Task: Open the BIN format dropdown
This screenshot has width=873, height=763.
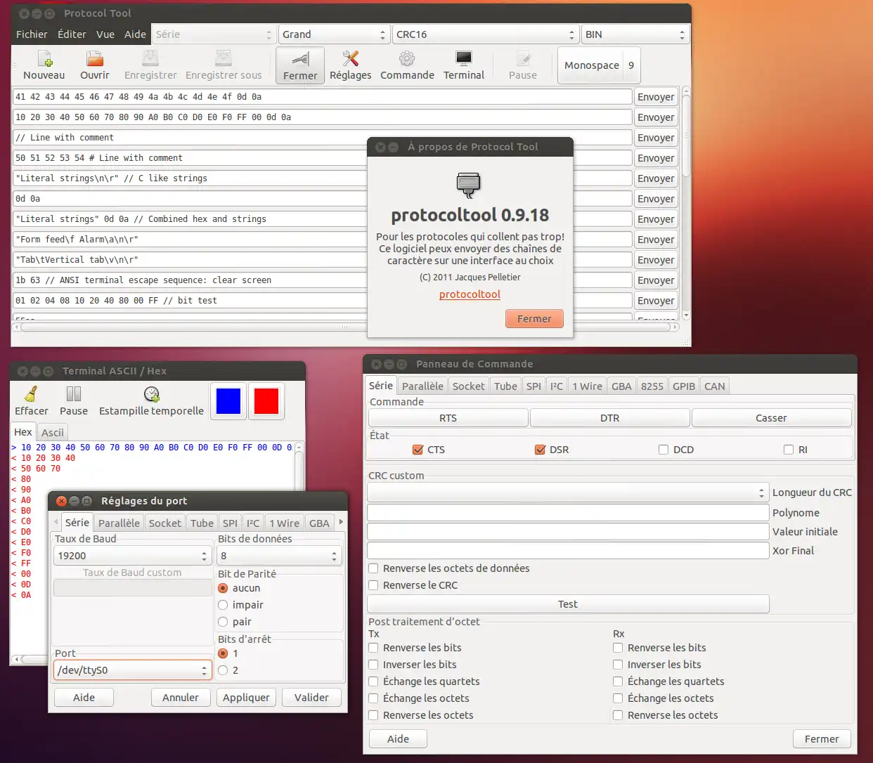Action: (635, 34)
